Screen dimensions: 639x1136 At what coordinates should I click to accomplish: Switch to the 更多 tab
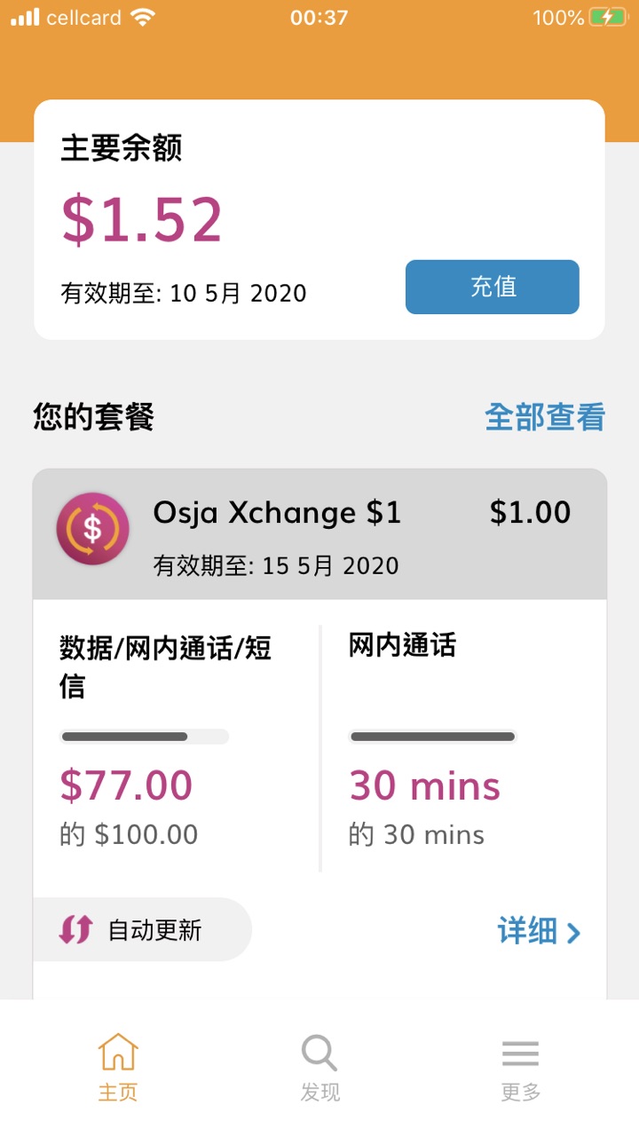pyautogui.click(x=520, y=1067)
